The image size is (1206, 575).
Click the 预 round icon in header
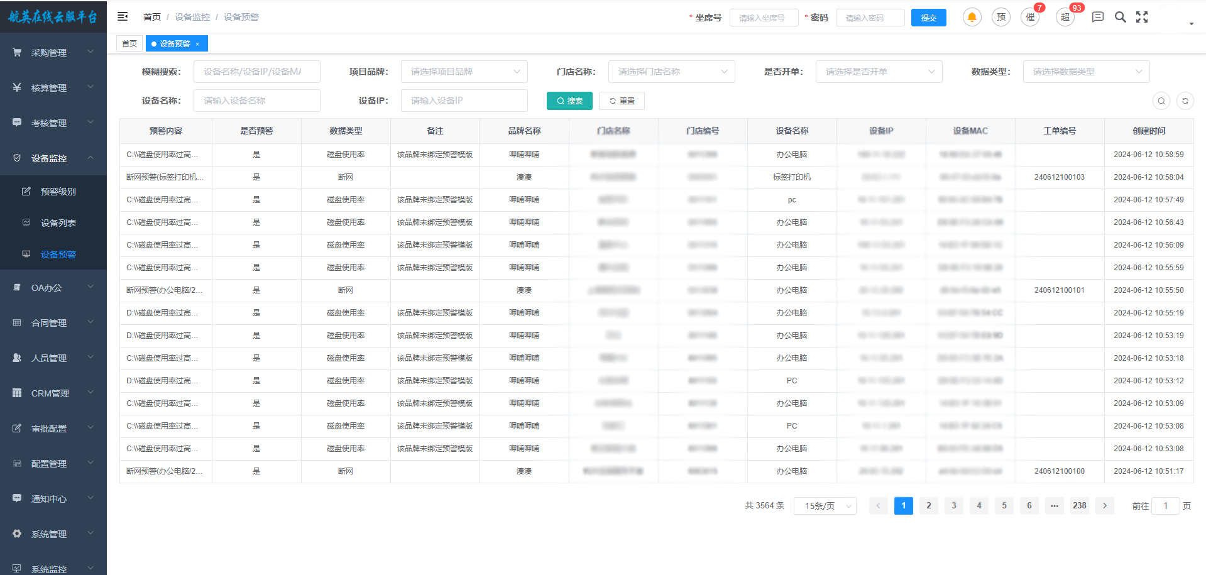[1000, 17]
